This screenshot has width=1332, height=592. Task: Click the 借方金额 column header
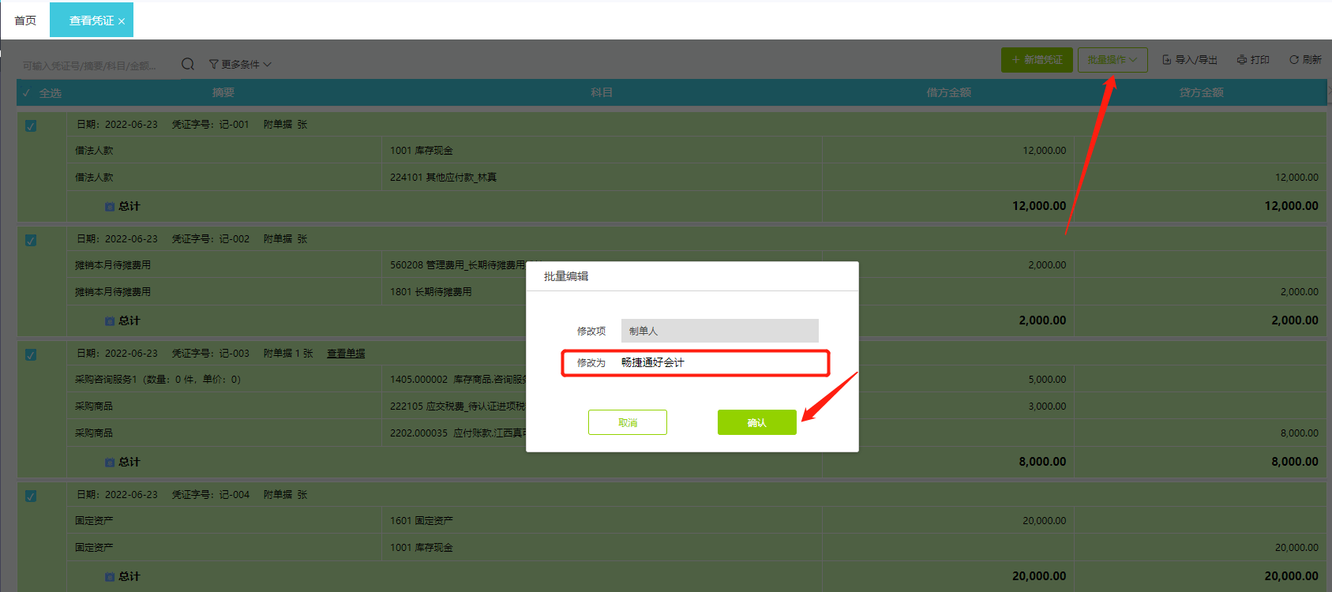click(x=949, y=92)
